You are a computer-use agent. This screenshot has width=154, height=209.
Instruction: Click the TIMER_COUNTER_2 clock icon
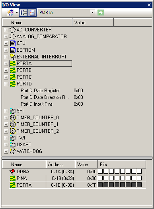pos(13,131)
